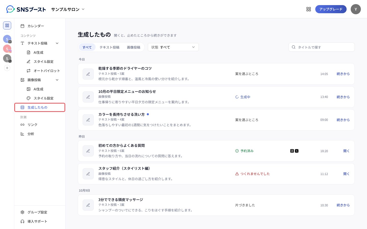Go to 生成したもの in sidebar

tap(40, 107)
